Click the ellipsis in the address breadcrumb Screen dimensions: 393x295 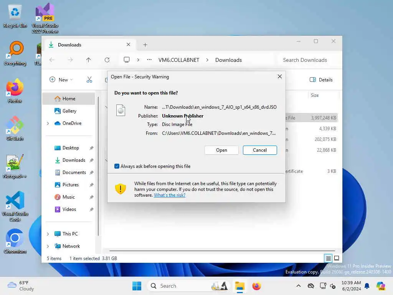point(149,60)
